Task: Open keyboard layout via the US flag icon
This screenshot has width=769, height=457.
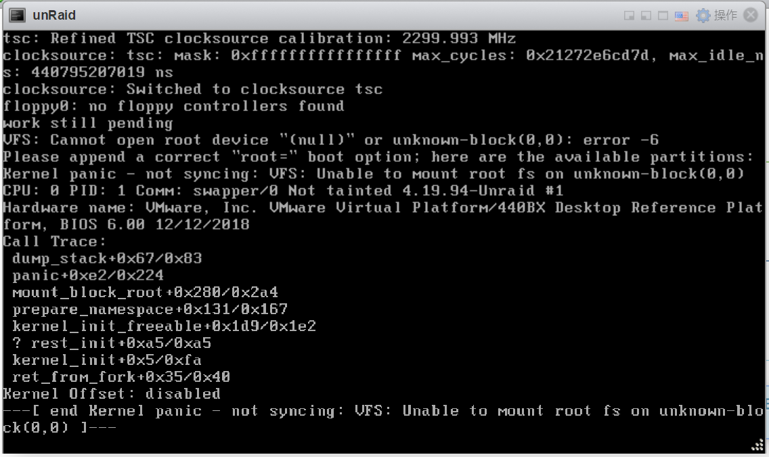Action: pyautogui.click(x=681, y=16)
